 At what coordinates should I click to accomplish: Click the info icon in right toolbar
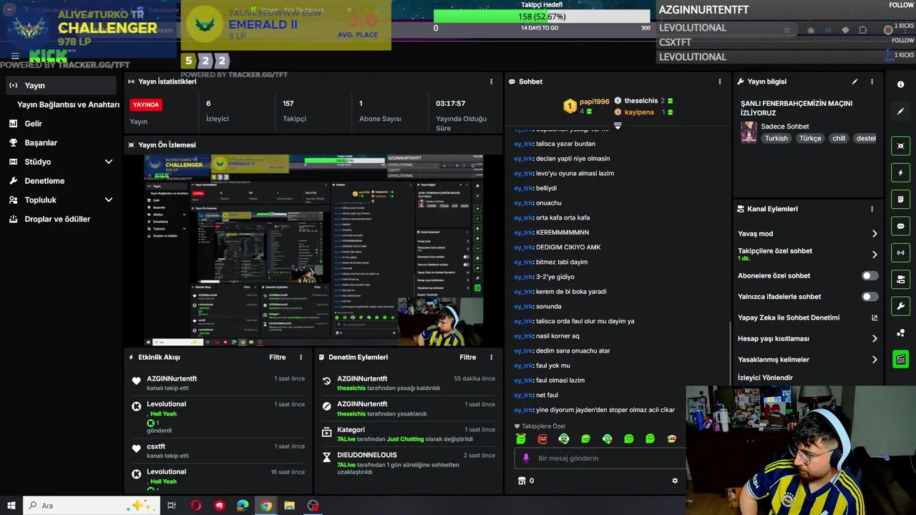pyautogui.click(x=900, y=84)
